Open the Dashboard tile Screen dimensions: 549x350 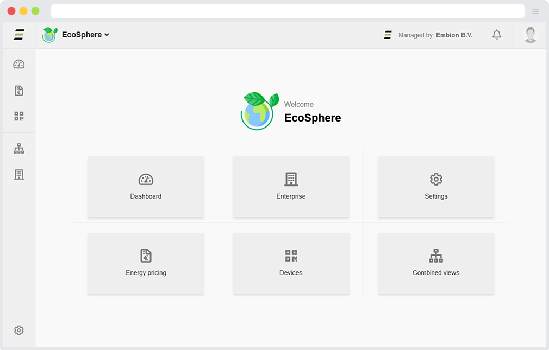pyautogui.click(x=146, y=187)
